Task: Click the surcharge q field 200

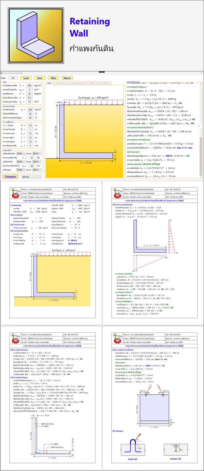Action: [x=30, y=110]
